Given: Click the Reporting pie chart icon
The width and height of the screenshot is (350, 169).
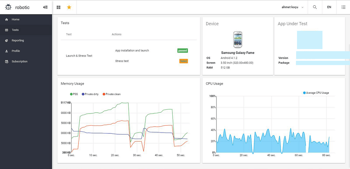Looking at the screenshot, I should pyautogui.click(x=6, y=40).
